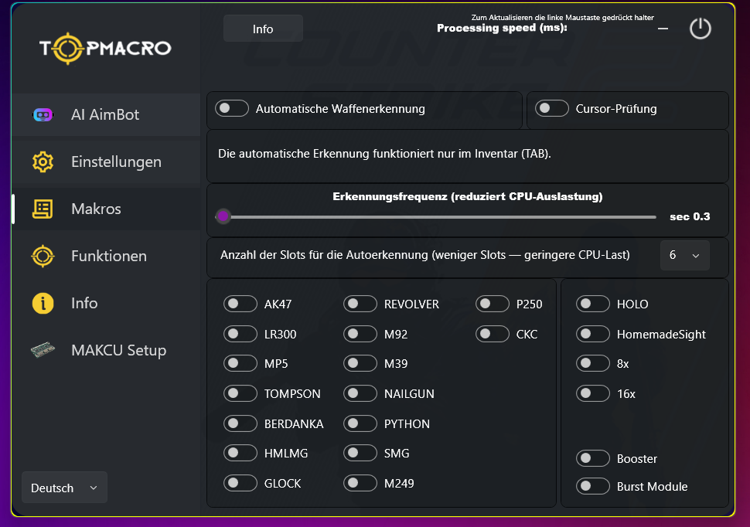Image resolution: width=750 pixels, height=527 pixels.
Task: Toggle the Cursor-Prüfung switch
Action: point(552,108)
